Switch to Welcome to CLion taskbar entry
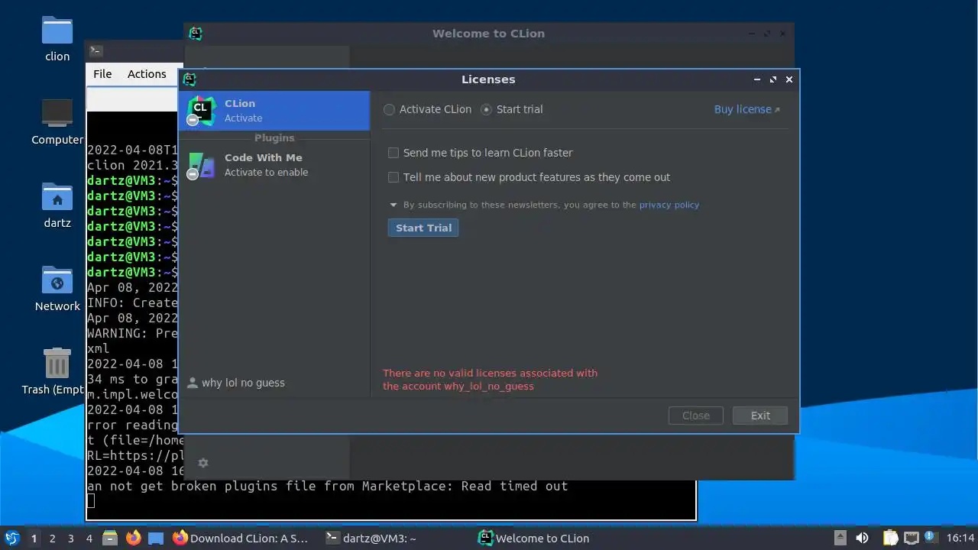The width and height of the screenshot is (978, 550). [535, 538]
